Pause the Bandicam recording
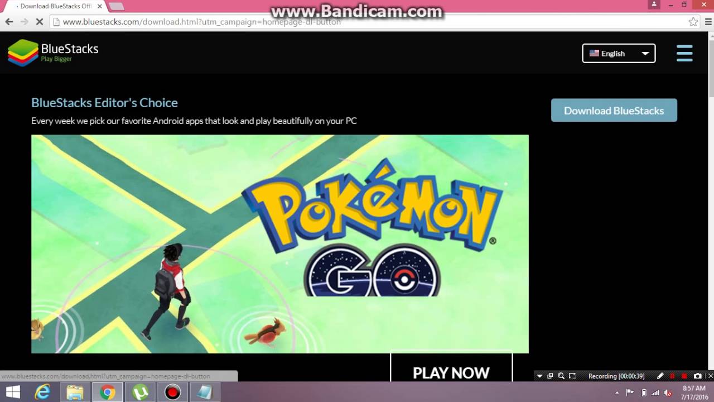The width and height of the screenshot is (714, 402). pyautogui.click(x=672, y=376)
